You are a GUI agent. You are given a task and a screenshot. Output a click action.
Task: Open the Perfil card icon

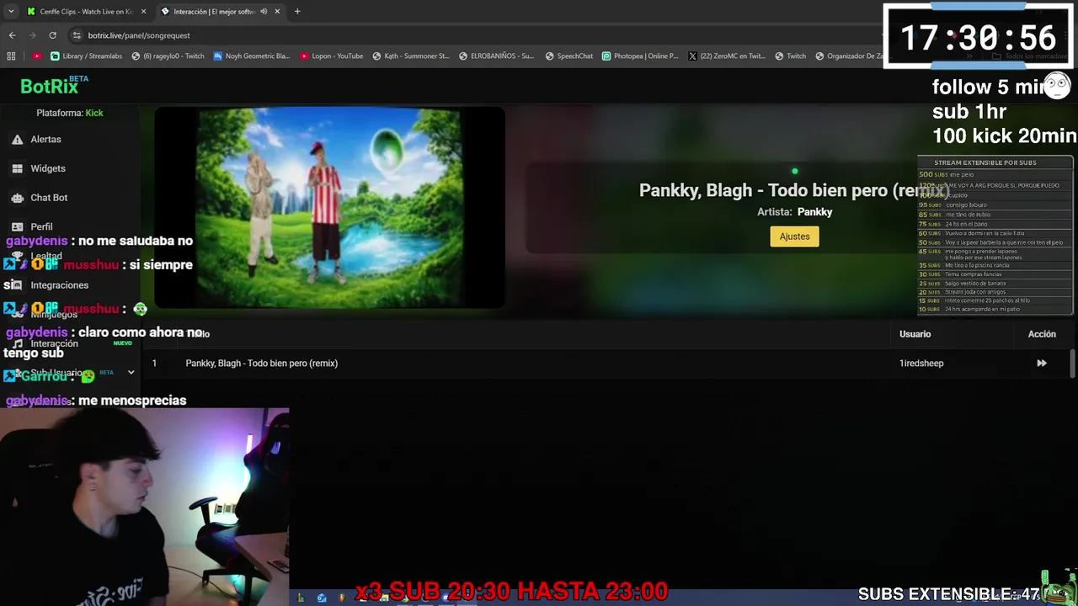pos(17,226)
